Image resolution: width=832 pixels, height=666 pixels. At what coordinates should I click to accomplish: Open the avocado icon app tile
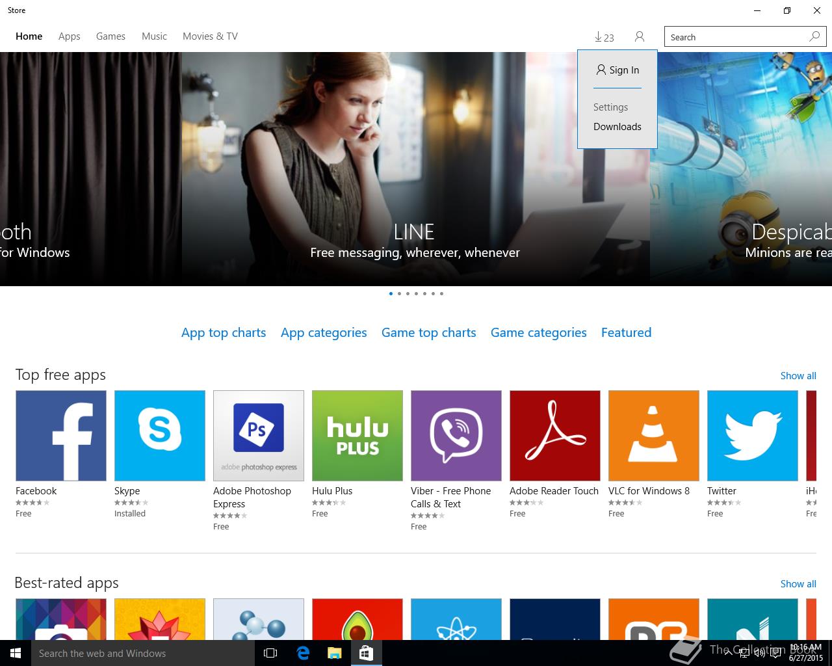[x=357, y=619]
